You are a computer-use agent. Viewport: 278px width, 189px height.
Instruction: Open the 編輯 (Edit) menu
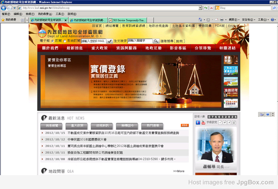(x=18, y=14)
